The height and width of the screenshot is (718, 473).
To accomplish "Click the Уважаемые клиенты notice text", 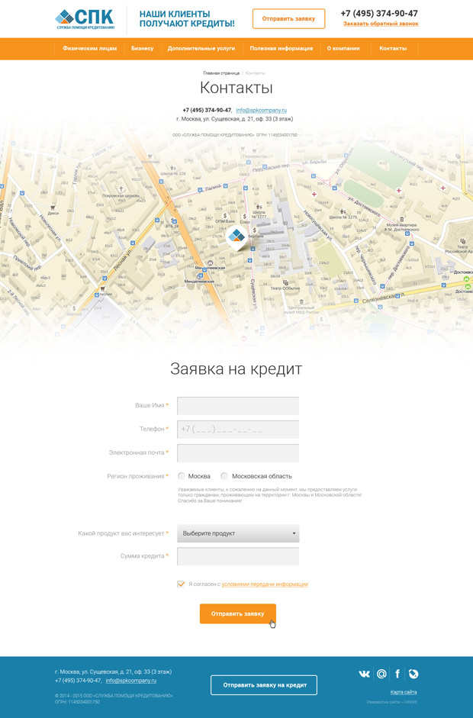I will click(x=270, y=495).
